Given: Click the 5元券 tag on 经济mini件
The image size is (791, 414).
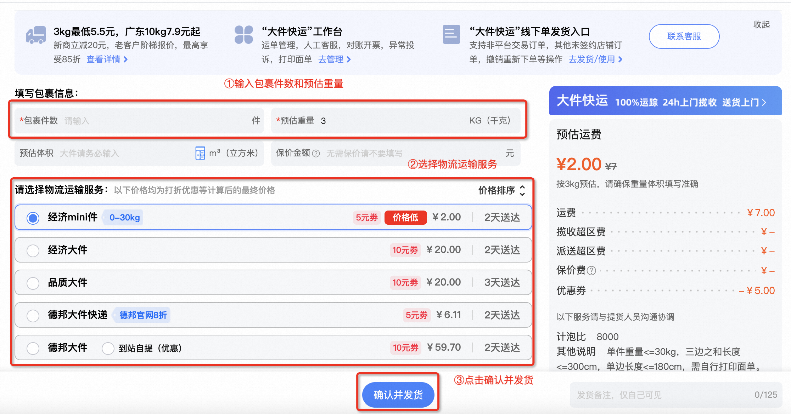Looking at the screenshot, I should coord(367,217).
